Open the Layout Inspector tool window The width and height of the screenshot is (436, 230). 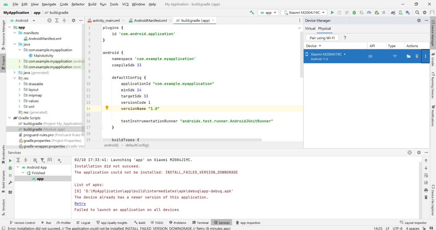click(x=413, y=223)
